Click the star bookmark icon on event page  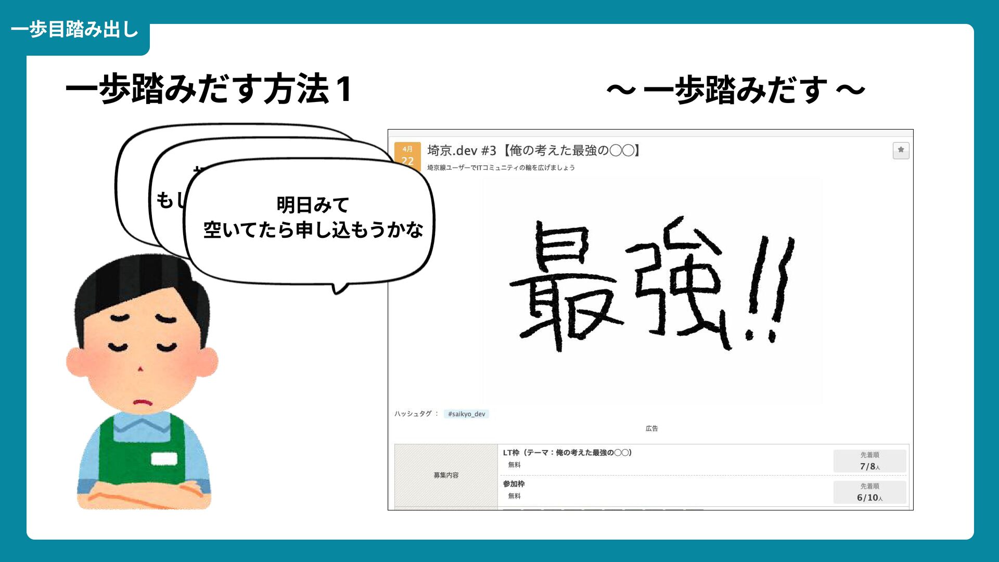[x=901, y=150]
